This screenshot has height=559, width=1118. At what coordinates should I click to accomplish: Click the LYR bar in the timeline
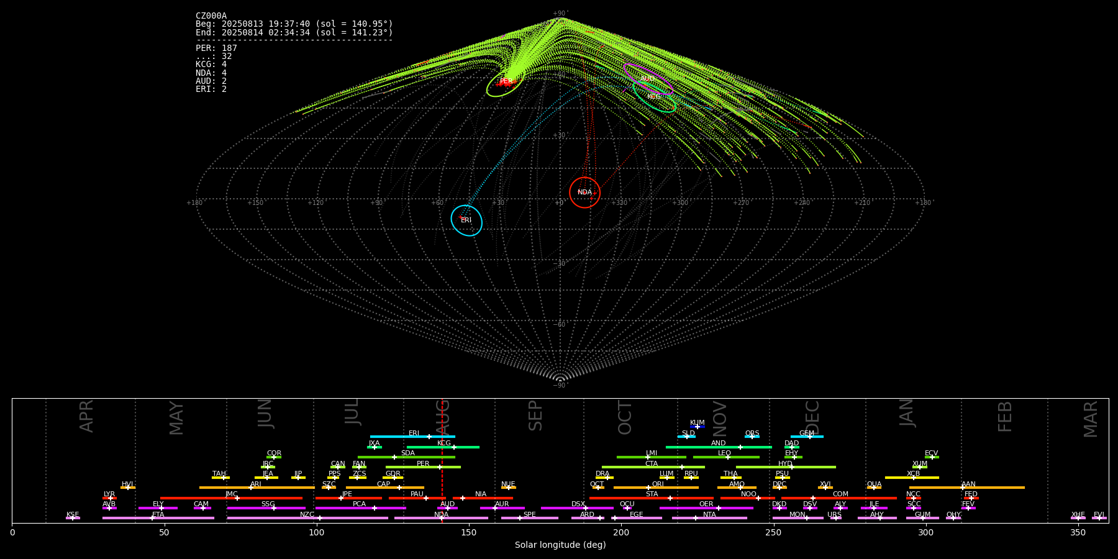(109, 498)
